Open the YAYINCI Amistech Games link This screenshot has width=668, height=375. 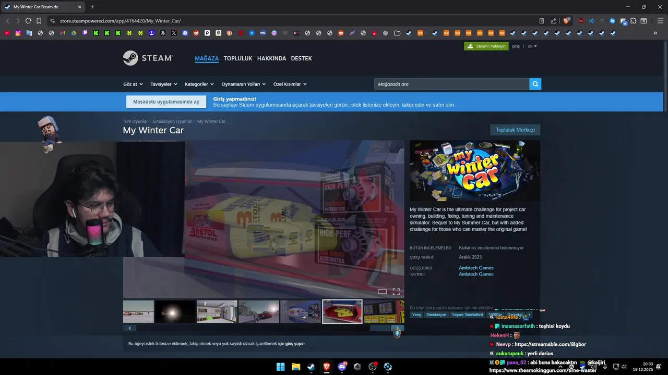(476, 274)
